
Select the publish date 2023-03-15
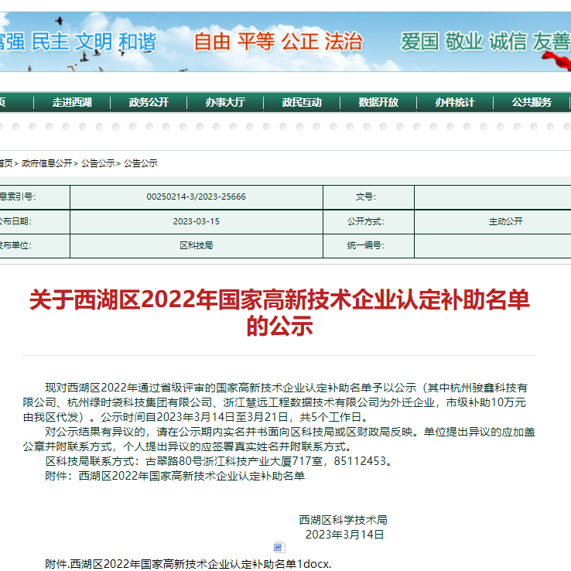(197, 221)
